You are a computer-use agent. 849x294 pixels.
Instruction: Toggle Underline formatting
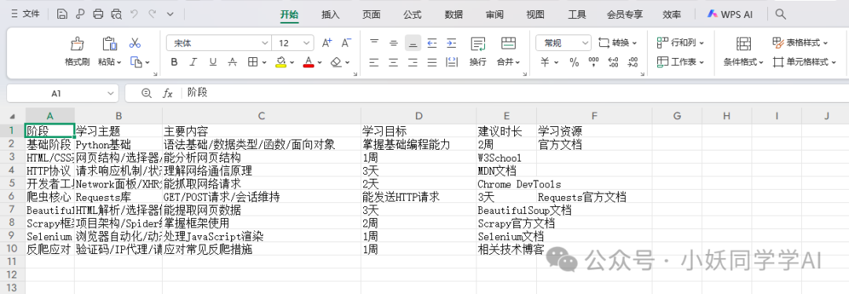coord(213,62)
